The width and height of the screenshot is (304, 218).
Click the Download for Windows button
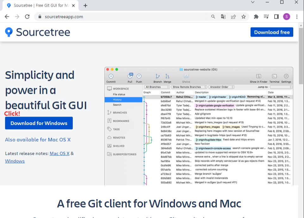[x=39, y=123]
